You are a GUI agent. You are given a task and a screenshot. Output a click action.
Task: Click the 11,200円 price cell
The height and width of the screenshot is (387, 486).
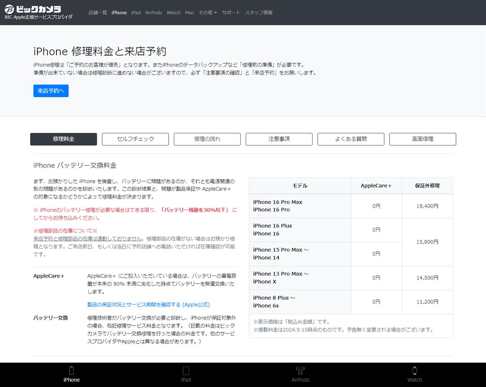click(x=427, y=302)
